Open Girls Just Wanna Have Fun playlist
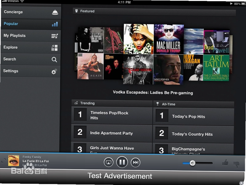 tap(112, 148)
